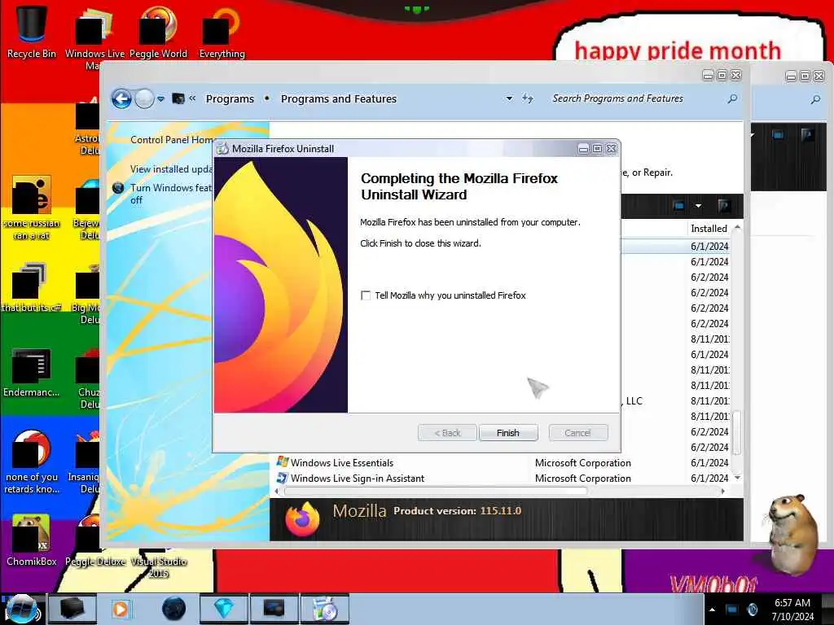Click the search magnifier in Programs and Features
This screenshot has width=834, height=625.
(732, 98)
